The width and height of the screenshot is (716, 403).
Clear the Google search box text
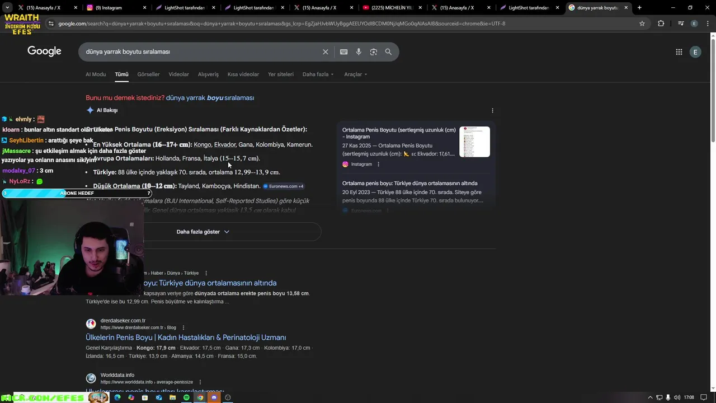325,51
